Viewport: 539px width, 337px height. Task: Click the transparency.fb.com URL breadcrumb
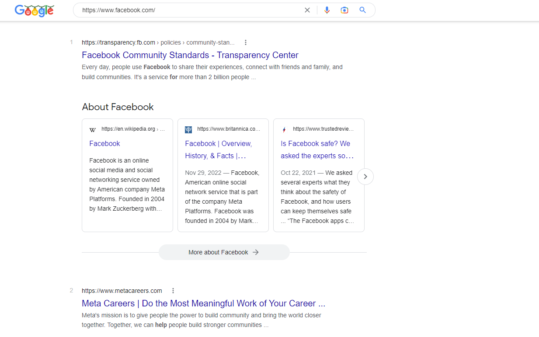(158, 42)
